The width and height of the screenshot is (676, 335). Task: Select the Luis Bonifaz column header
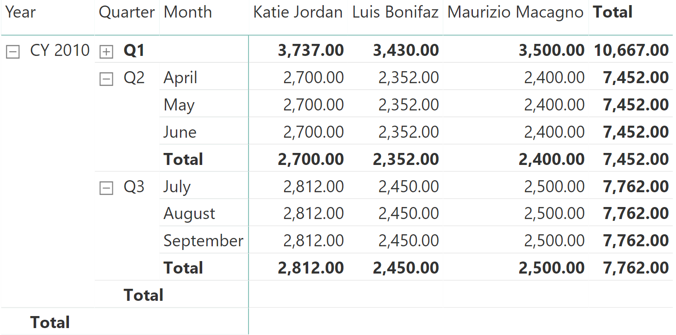[x=395, y=12]
